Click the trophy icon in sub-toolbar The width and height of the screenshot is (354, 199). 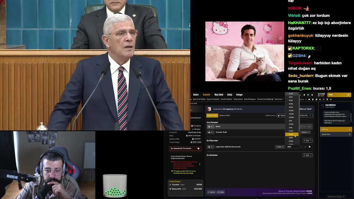coord(327,99)
